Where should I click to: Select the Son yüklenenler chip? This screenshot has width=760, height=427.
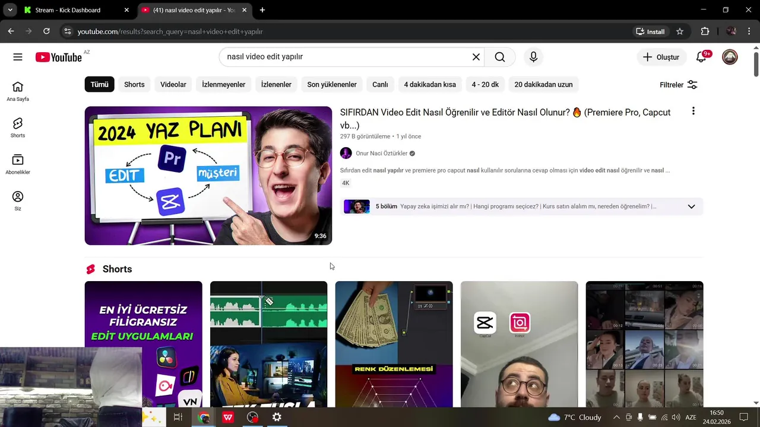point(332,85)
